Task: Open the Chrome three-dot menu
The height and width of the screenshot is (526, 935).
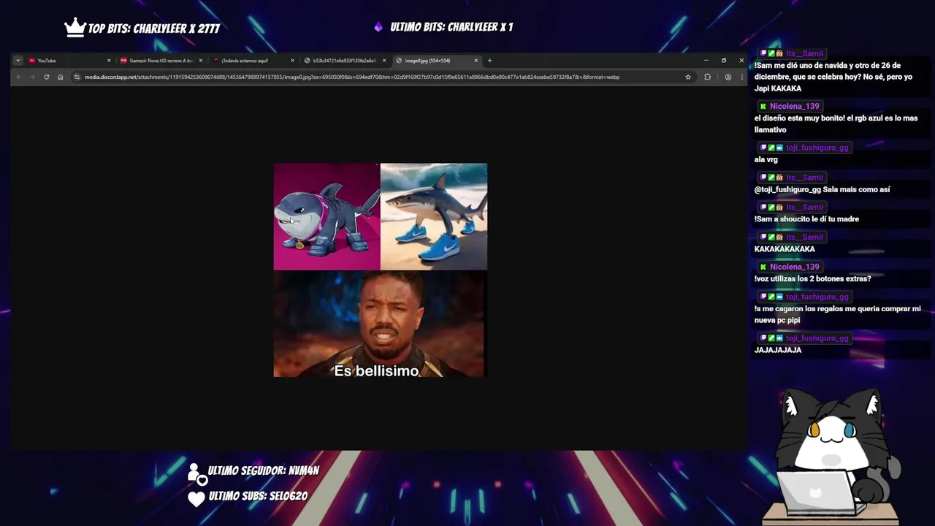Action: pos(742,77)
